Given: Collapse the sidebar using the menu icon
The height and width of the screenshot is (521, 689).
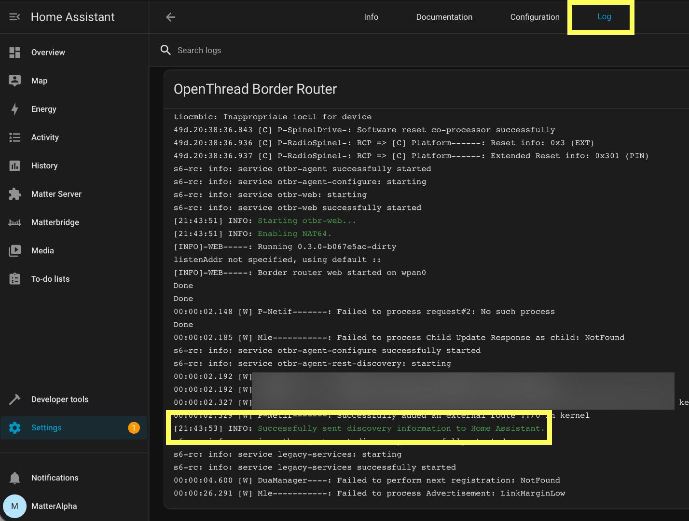Looking at the screenshot, I should pyautogui.click(x=14, y=17).
